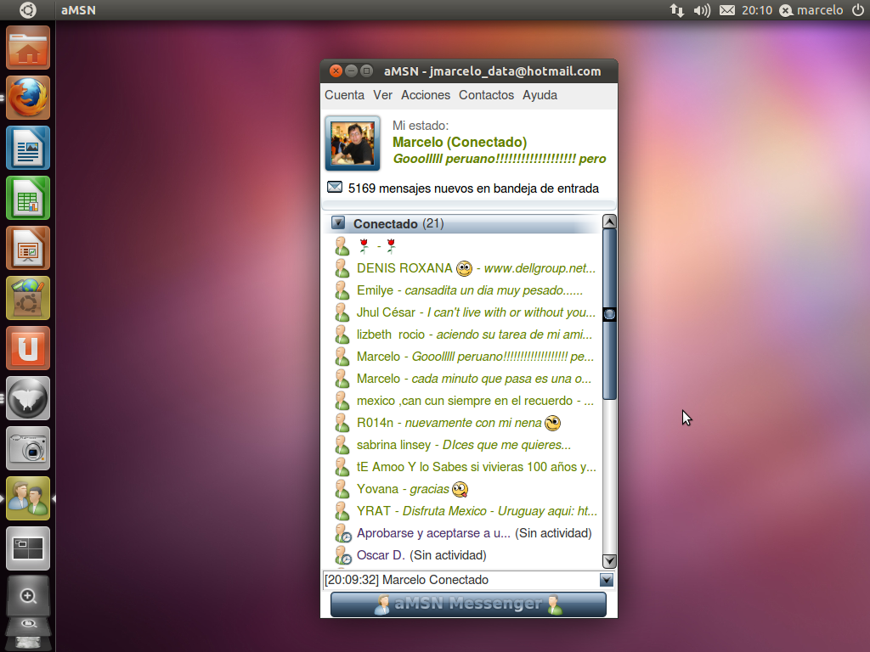The width and height of the screenshot is (870, 652).
Task: Click the contact list scrollbar thumb
Action: (608, 314)
